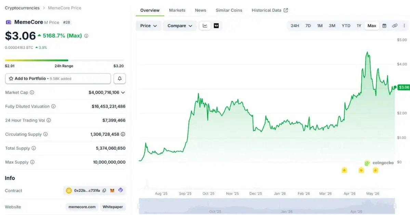Switch to the Markets tab
This screenshot has height=215, width=410.
pyautogui.click(x=177, y=11)
